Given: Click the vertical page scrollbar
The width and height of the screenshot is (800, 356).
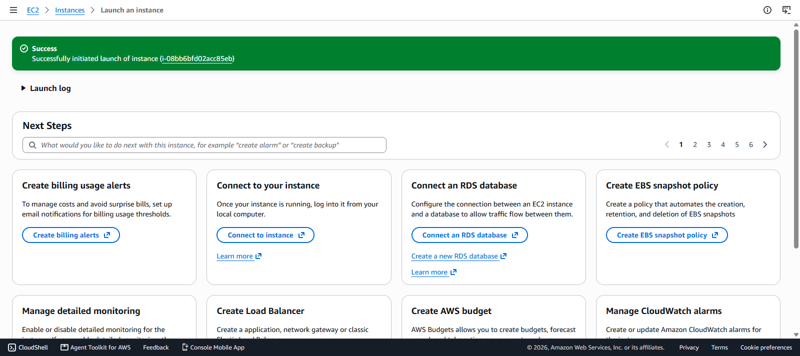Looking at the screenshot, I should (796, 139).
